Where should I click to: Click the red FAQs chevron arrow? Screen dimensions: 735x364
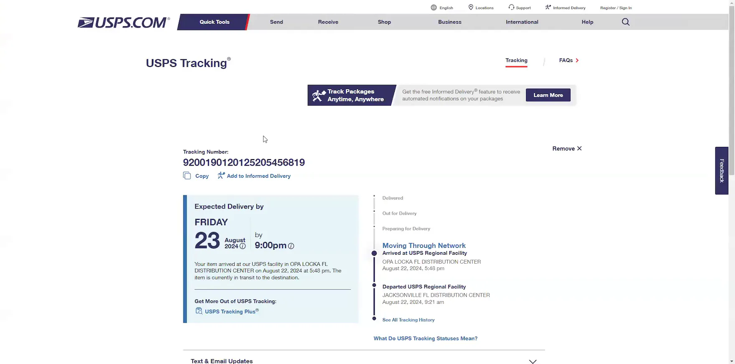577,60
